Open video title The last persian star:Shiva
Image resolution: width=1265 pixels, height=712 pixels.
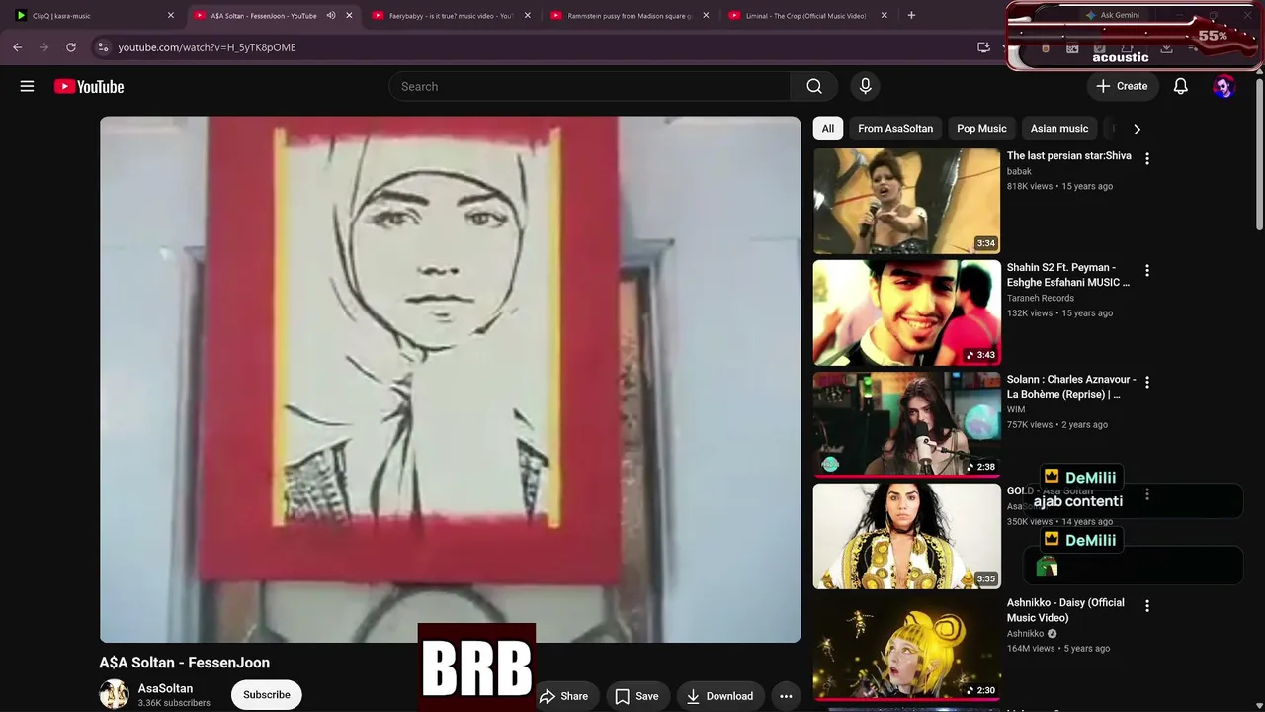pyautogui.click(x=1069, y=155)
